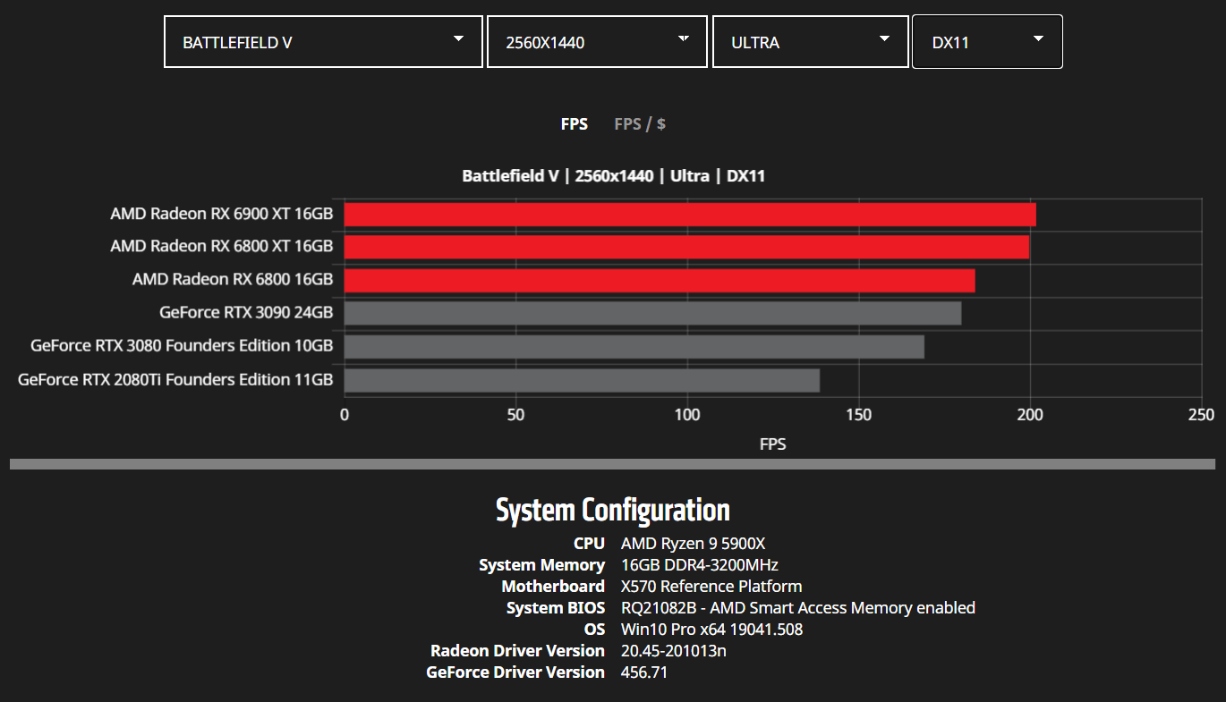Click the System Configuration heading
This screenshot has height=702, width=1226.
(x=612, y=510)
